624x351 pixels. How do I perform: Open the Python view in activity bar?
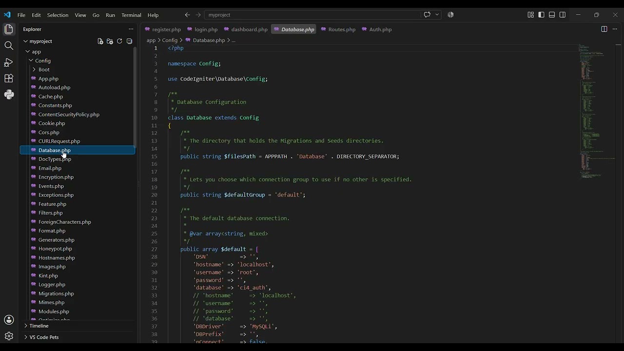(9, 94)
